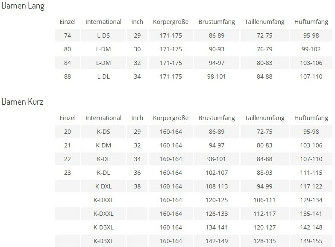Select the K-DXL size cell

click(103, 186)
